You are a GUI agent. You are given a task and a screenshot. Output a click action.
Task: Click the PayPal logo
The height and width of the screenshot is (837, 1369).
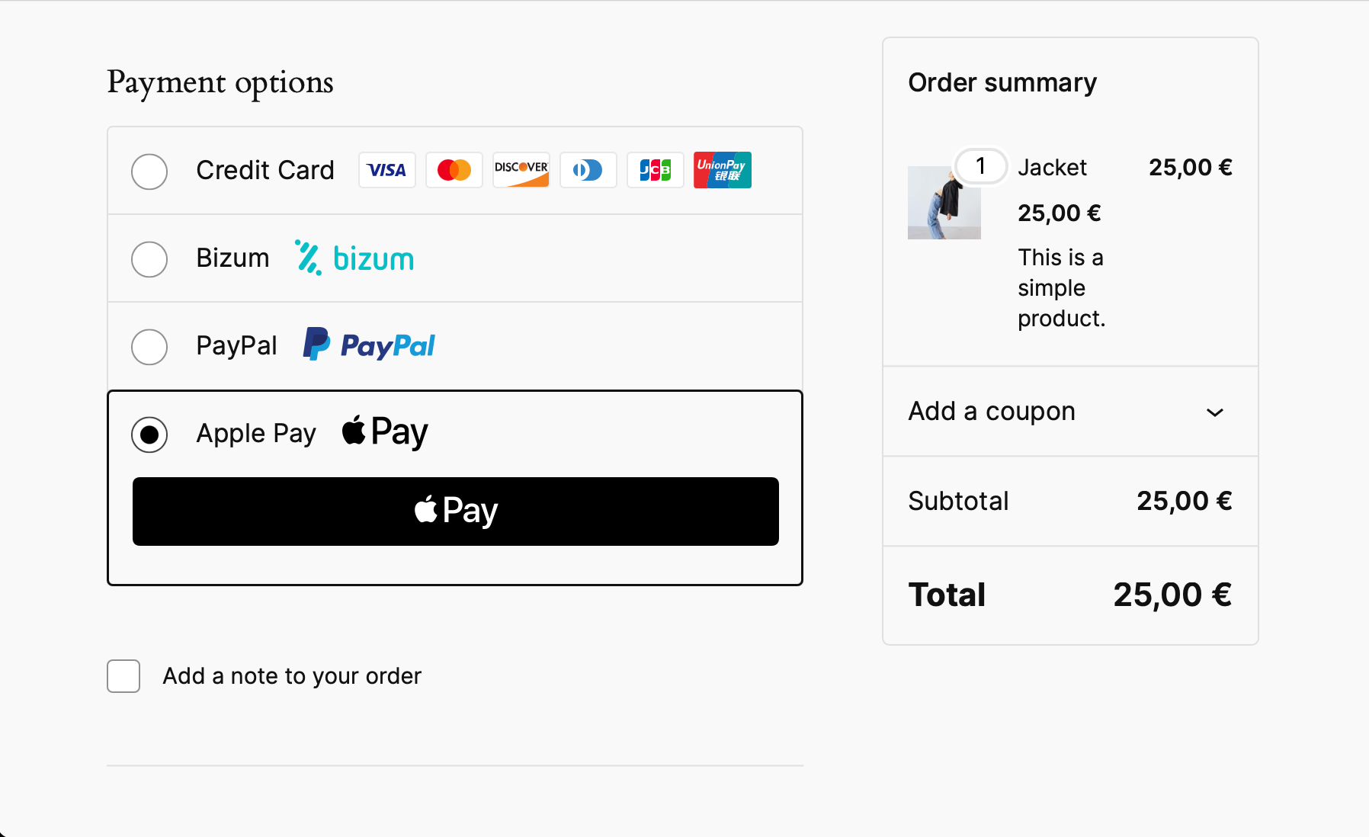[x=368, y=345]
